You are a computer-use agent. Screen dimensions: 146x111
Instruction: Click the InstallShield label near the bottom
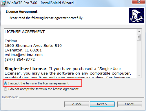tap(10, 97)
